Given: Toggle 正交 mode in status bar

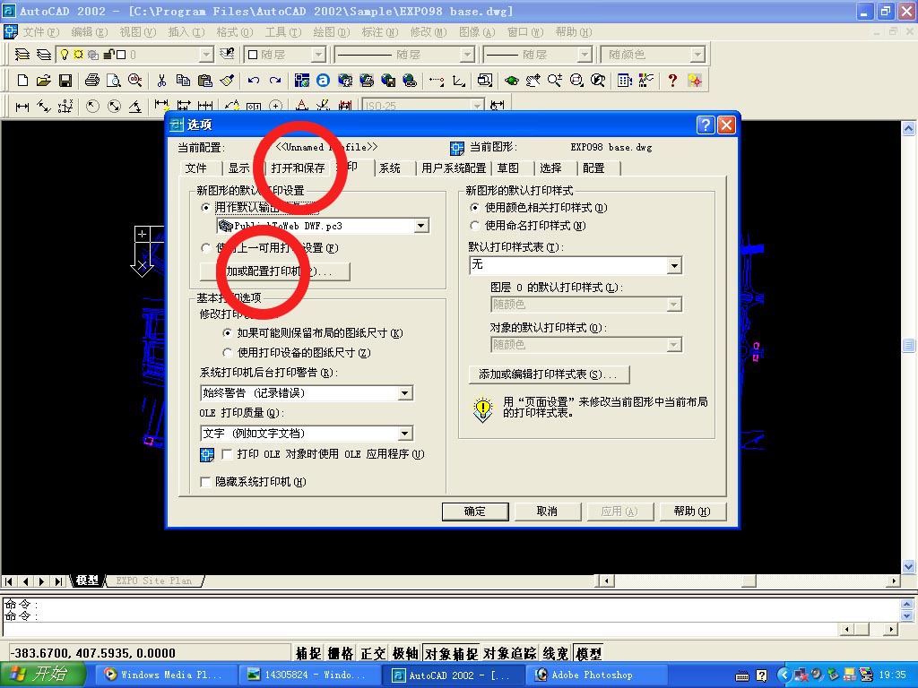Looking at the screenshot, I should tap(373, 653).
